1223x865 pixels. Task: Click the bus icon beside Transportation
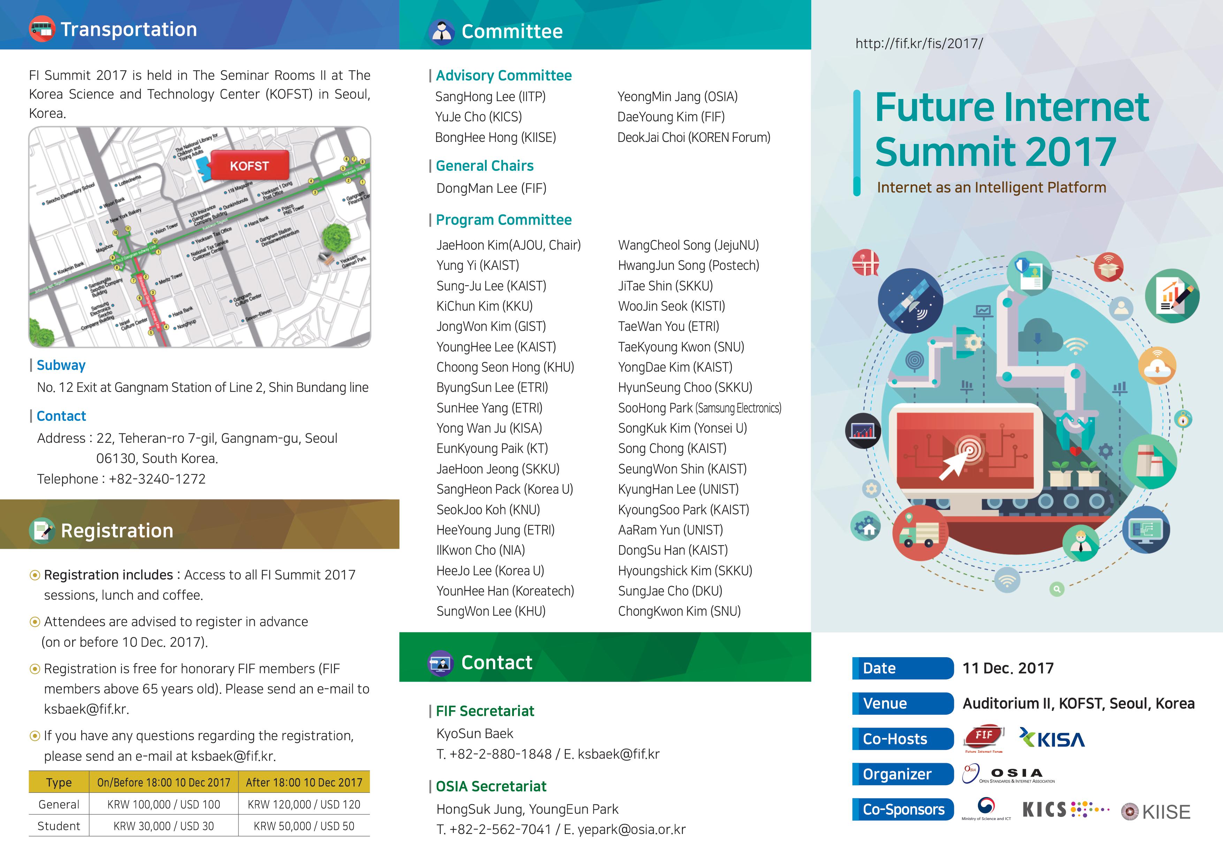42,29
